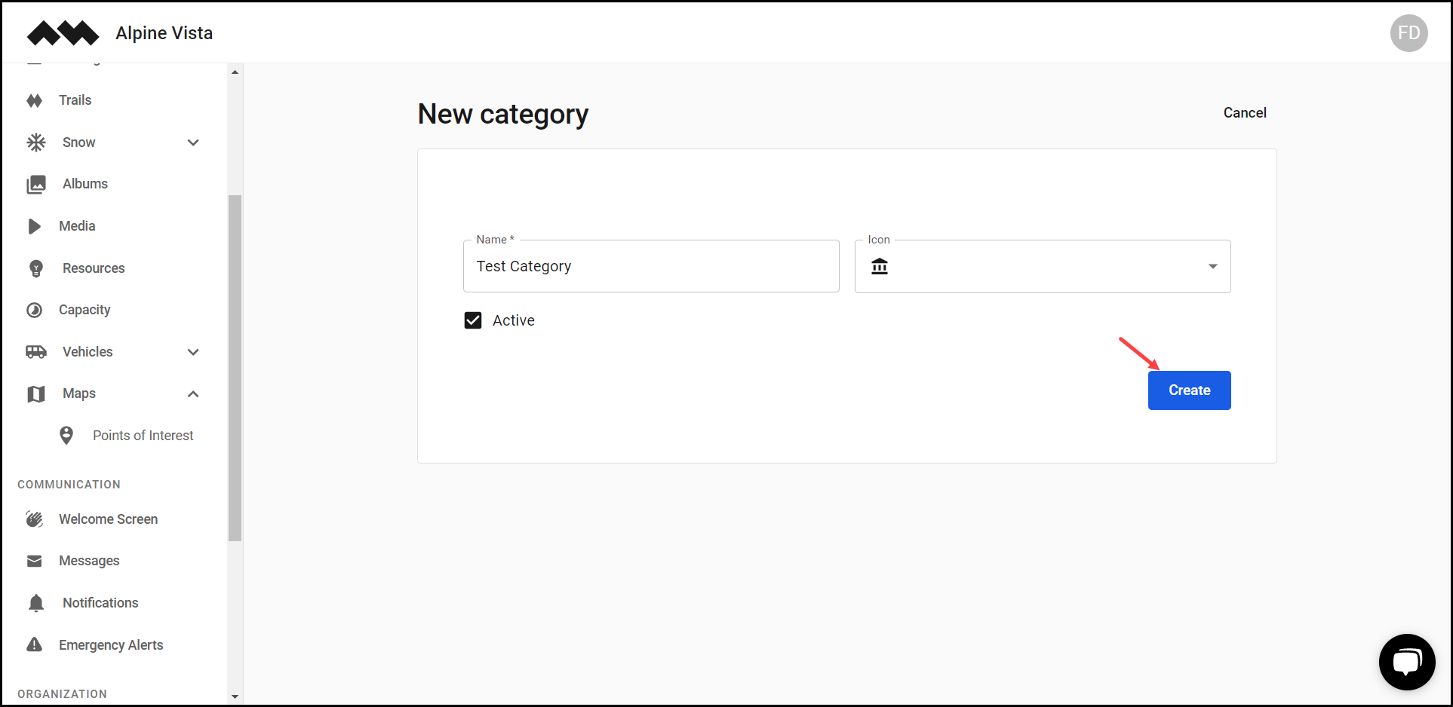Navigate to Messages
Image resolution: width=1453 pixels, height=707 pixels.
click(89, 560)
